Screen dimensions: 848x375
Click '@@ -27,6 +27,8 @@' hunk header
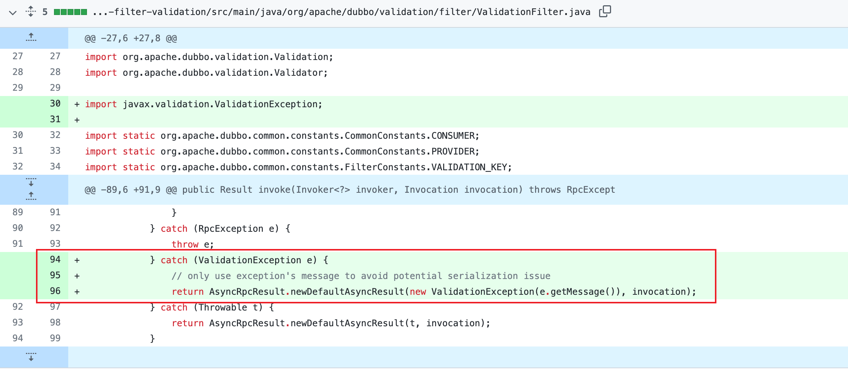131,38
